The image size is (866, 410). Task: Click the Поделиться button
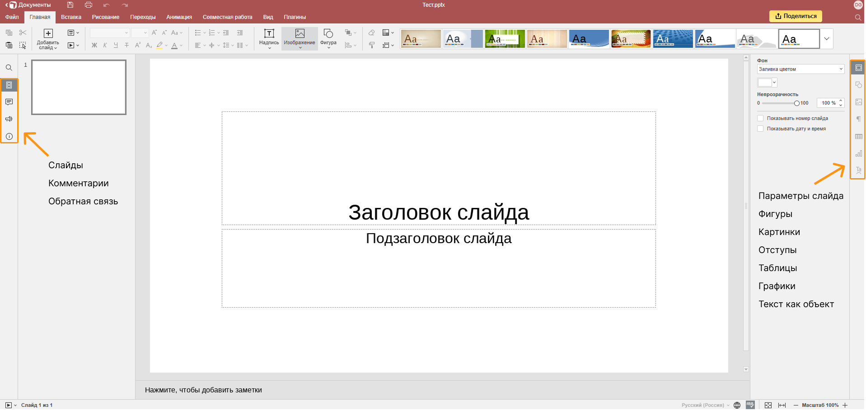coord(795,16)
